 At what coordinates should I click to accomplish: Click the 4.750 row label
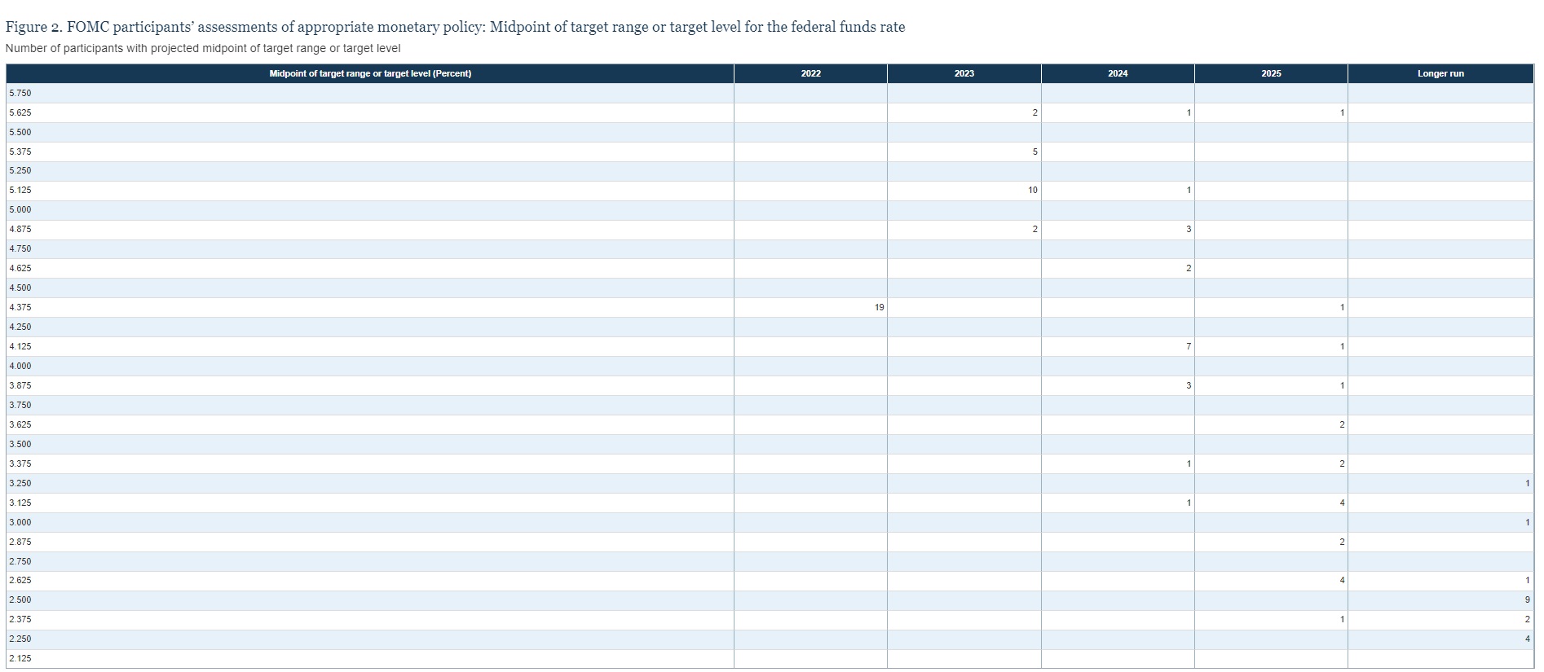pos(20,248)
